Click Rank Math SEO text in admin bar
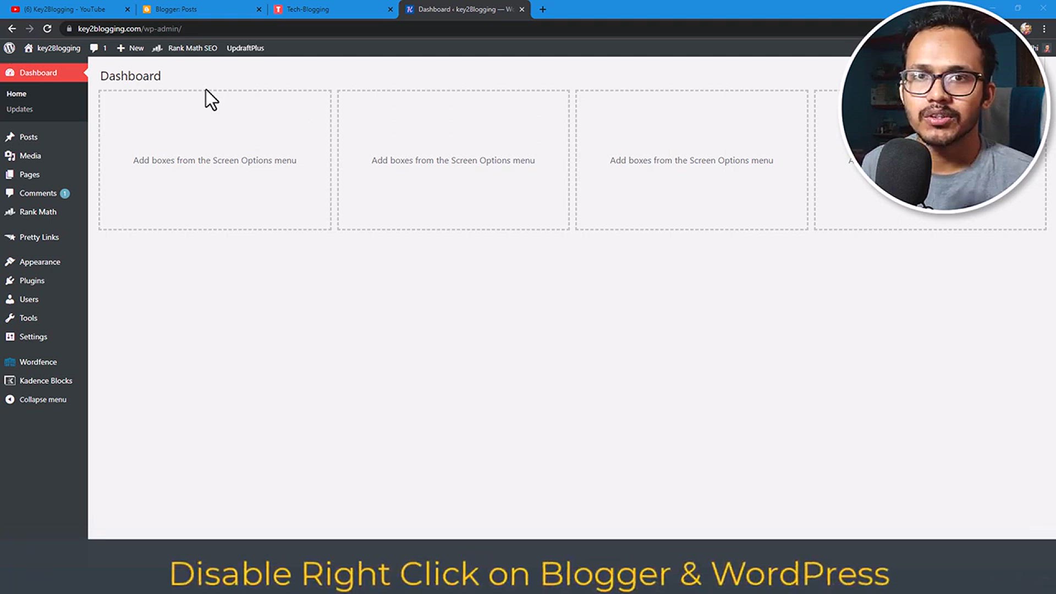 pyautogui.click(x=193, y=48)
